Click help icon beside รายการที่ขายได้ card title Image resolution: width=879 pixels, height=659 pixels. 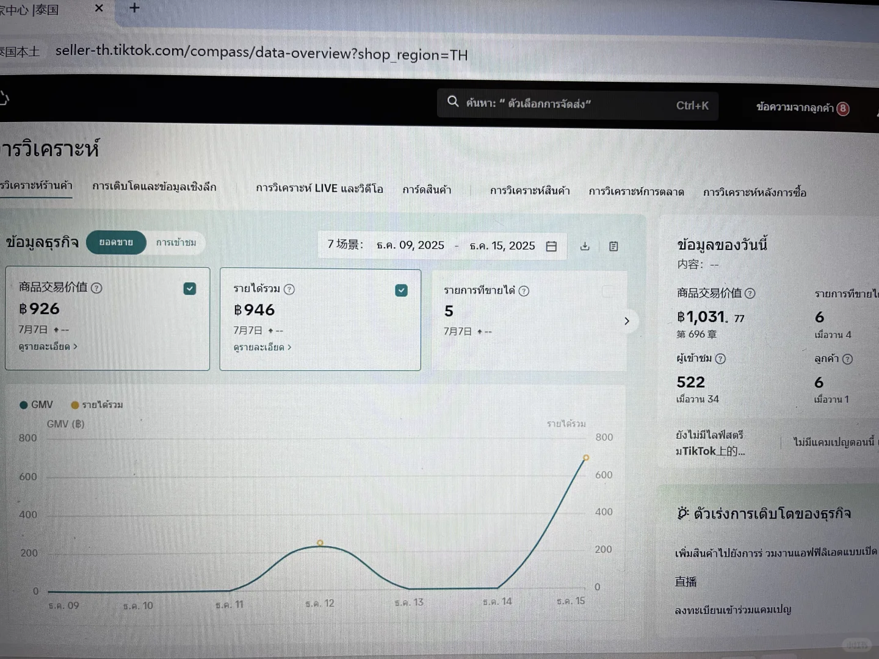(x=524, y=291)
